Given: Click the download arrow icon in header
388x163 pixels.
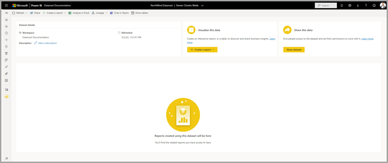Looking at the screenshot, I should (358, 5).
